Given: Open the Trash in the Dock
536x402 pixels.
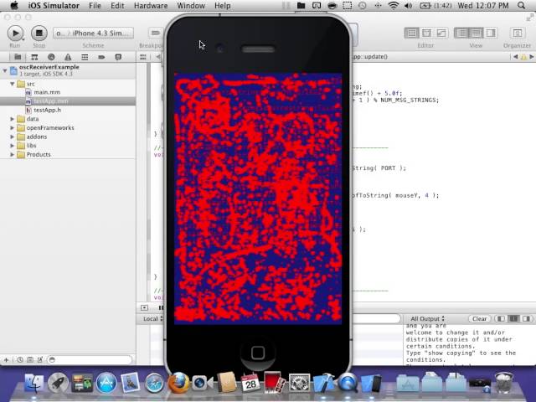Looking at the screenshot, I should 504,384.
